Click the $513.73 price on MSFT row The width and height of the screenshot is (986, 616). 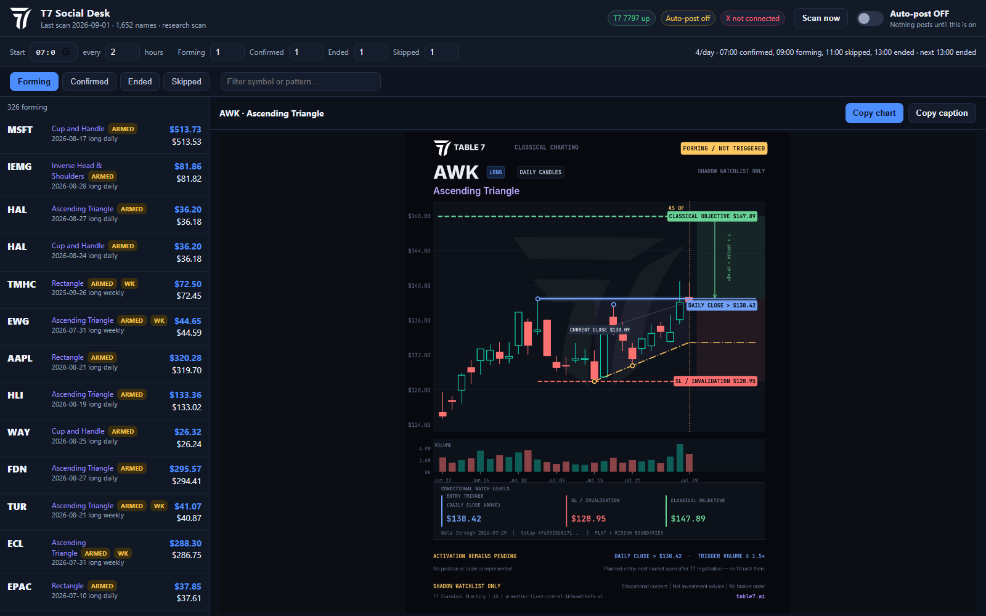185,129
